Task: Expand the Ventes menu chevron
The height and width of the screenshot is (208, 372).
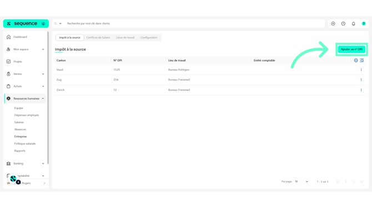Action: point(43,74)
